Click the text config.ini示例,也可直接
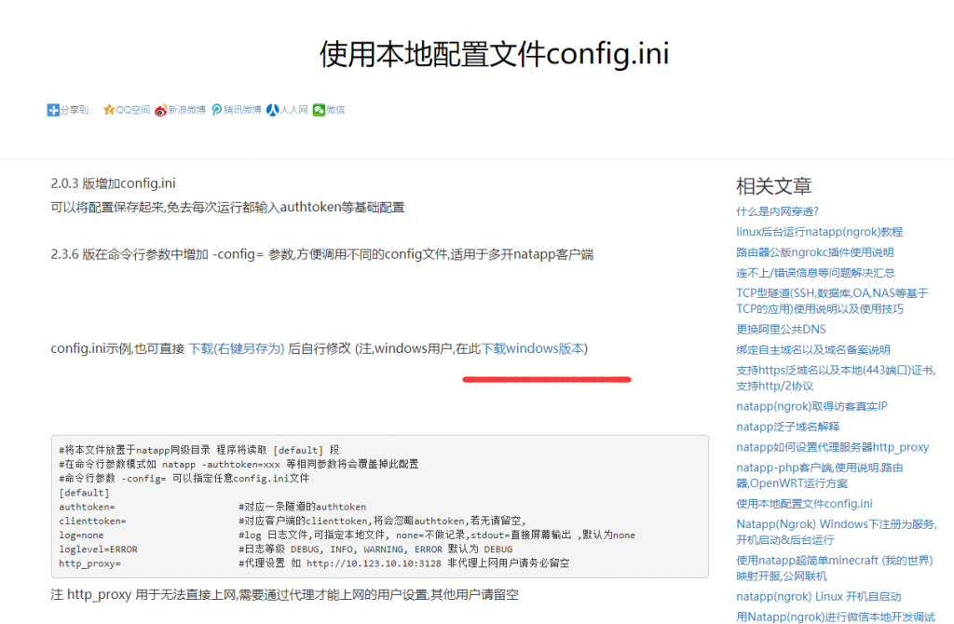954x624 pixels. [117, 348]
